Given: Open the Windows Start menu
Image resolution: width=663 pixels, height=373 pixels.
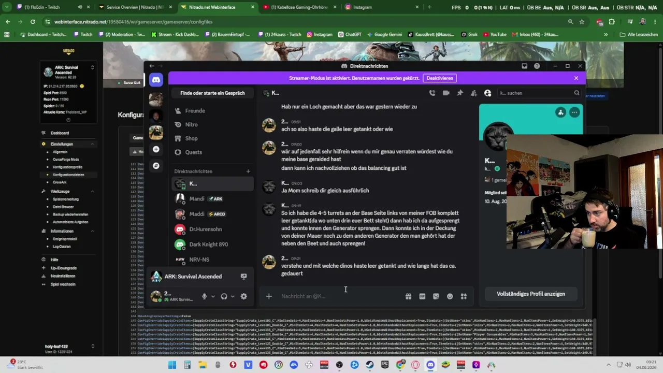Looking at the screenshot, I should [x=172, y=365].
